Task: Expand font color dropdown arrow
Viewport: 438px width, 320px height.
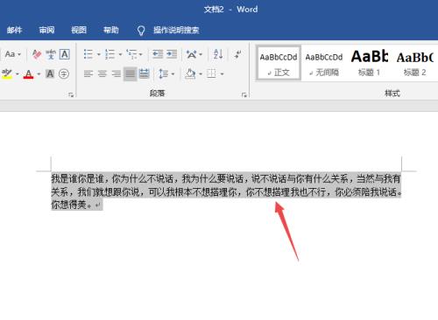Action: [x=39, y=74]
